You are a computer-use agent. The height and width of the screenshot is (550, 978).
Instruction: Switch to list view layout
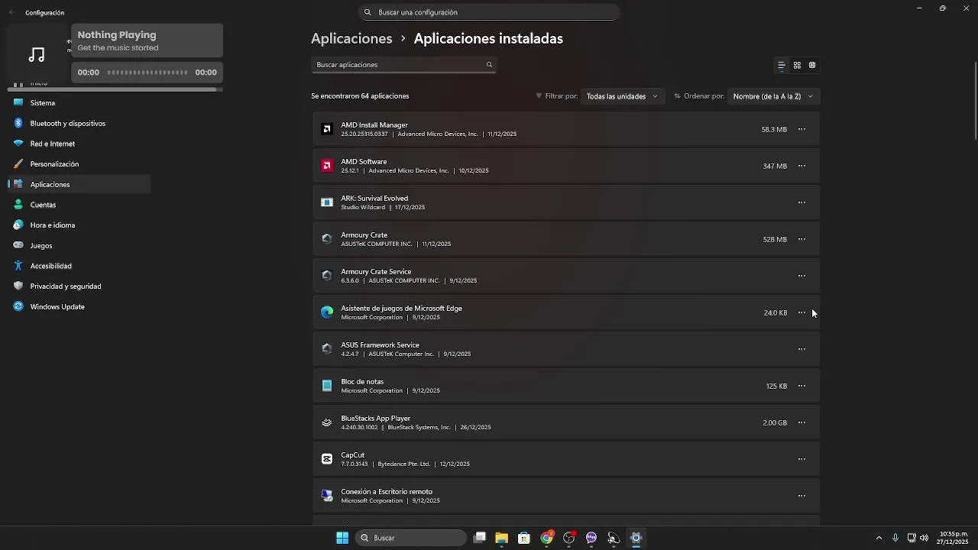pos(781,66)
